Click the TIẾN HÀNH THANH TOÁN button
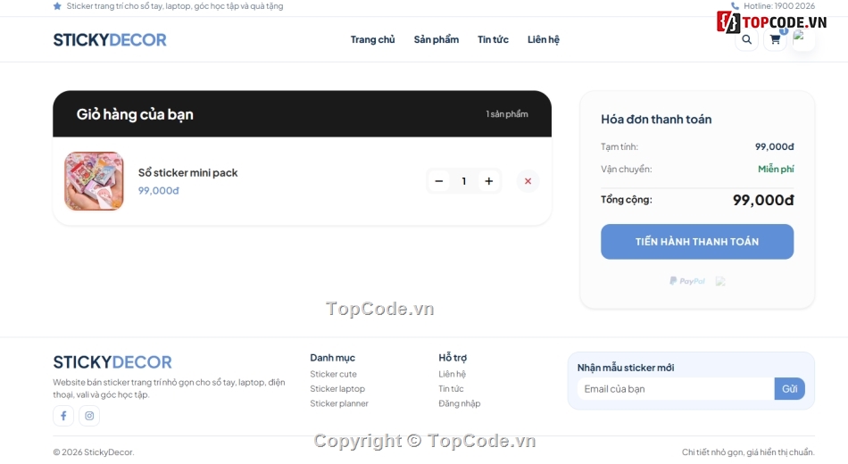This screenshot has height=464, width=848. click(x=697, y=242)
